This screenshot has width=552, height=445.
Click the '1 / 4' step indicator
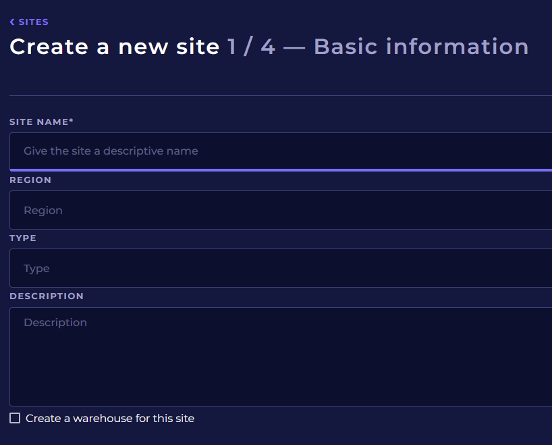point(251,47)
